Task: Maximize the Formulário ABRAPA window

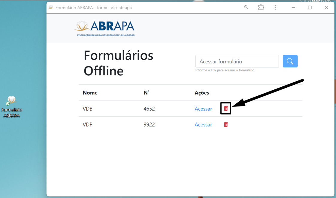Action: 310,7
